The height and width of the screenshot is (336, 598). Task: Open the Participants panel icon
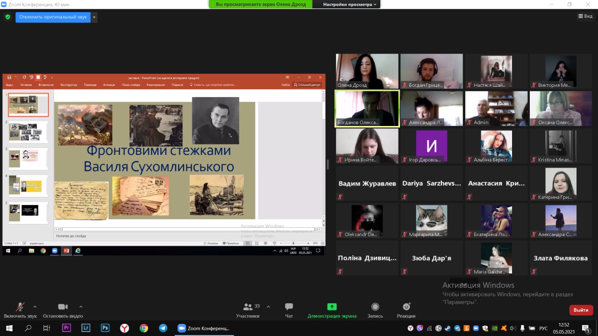click(248, 307)
